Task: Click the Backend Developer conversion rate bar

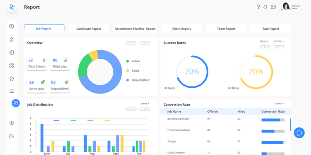Action: [x=273, y=120]
